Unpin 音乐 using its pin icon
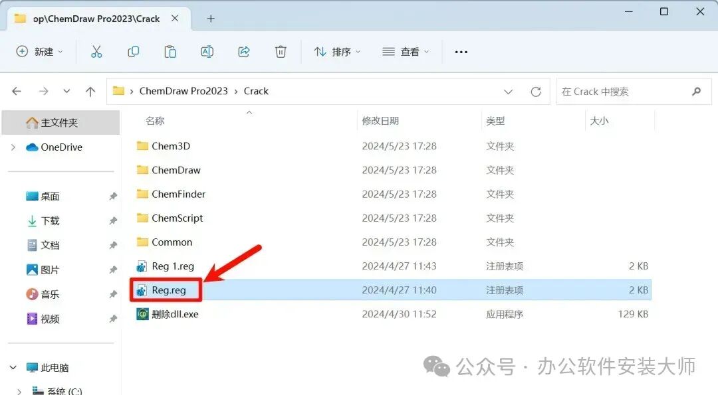The image size is (718, 395). pyautogui.click(x=112, y=294)
